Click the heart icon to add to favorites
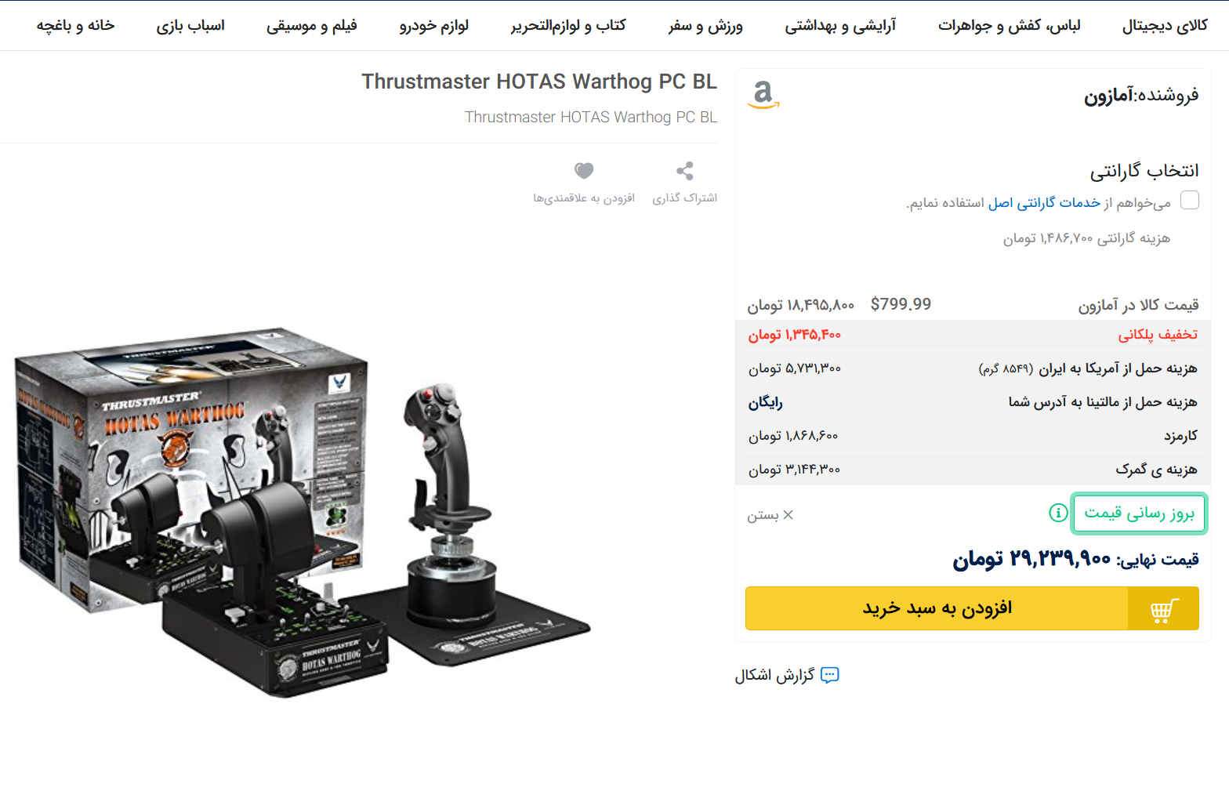The width and height of the screenshot is (1229, 791). point(584,170)
